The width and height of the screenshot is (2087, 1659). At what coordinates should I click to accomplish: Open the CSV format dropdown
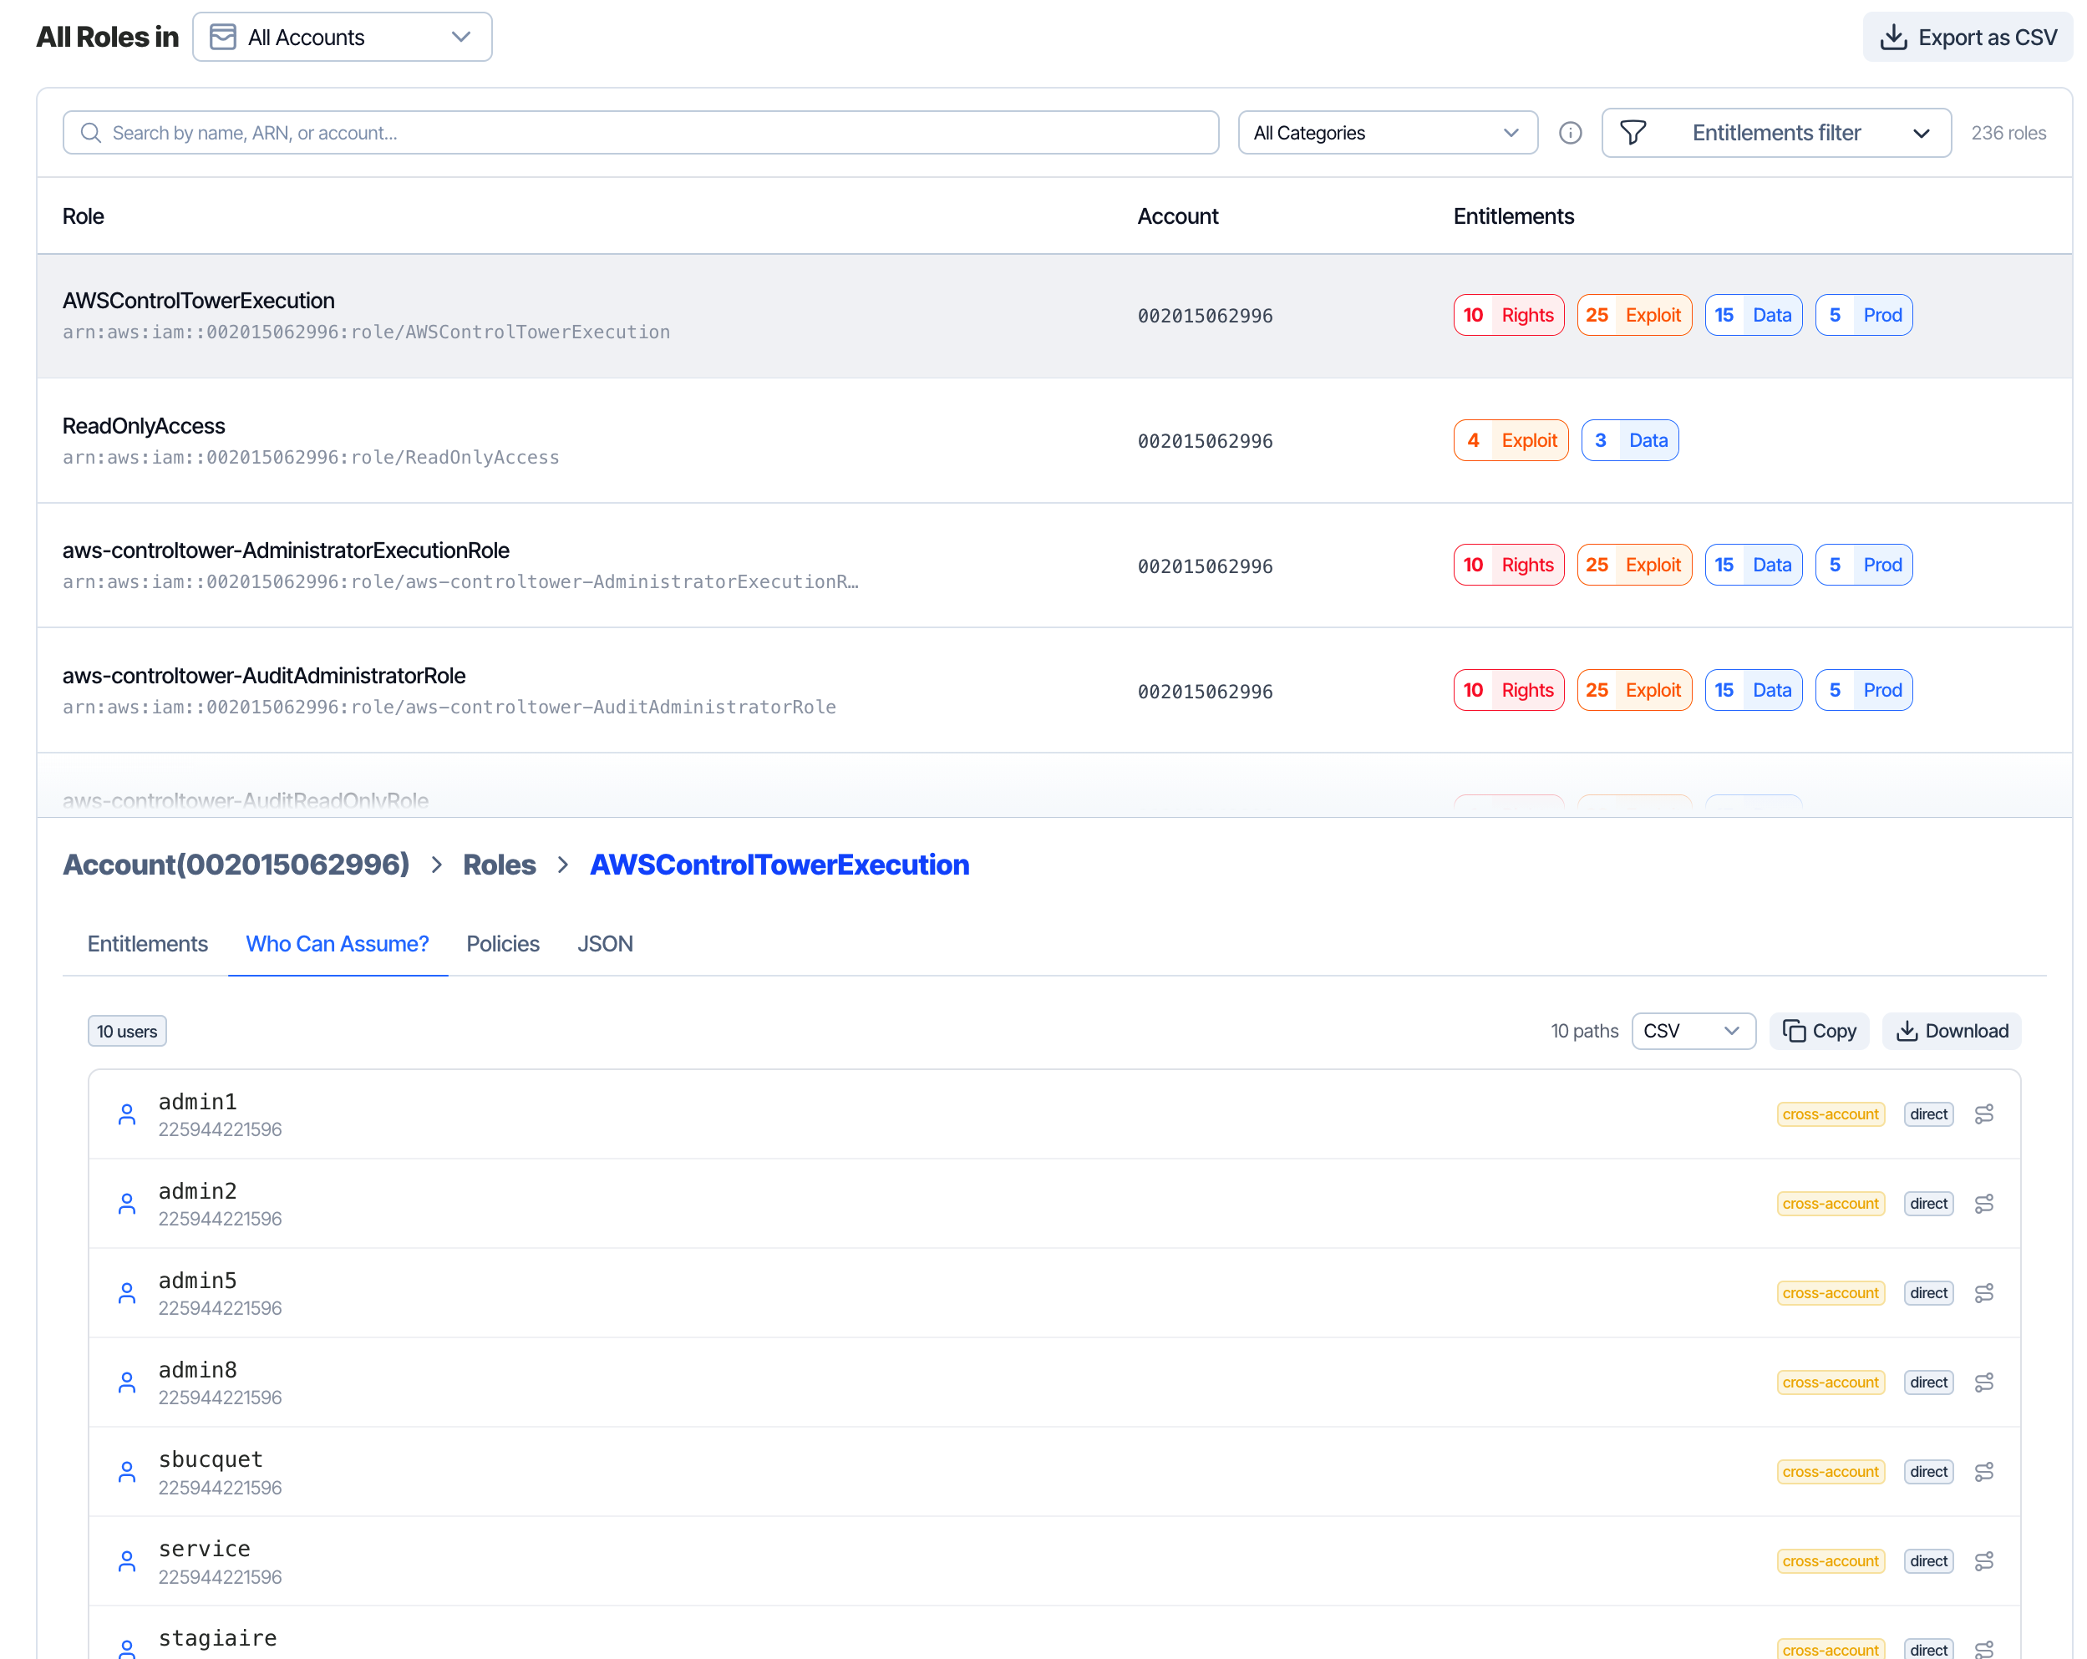point(1693,1031)
